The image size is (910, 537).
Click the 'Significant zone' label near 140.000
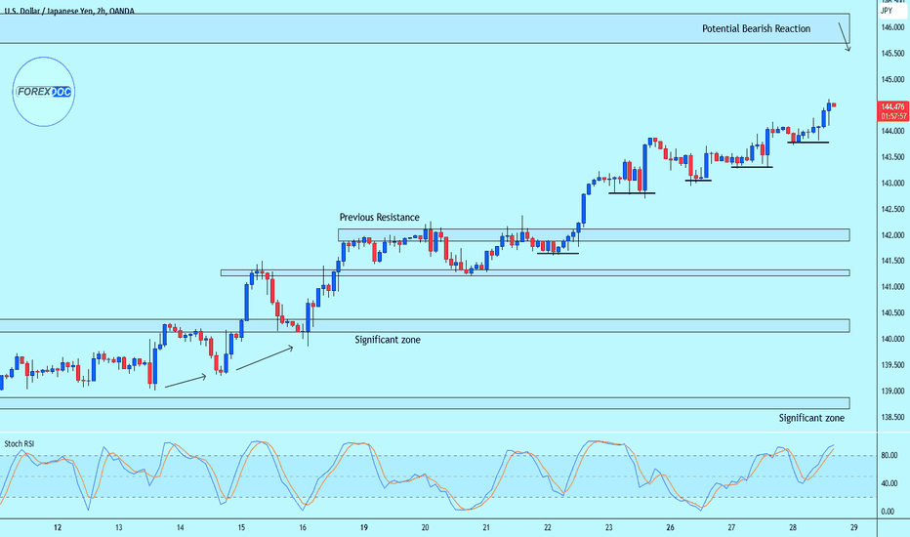[x=388, y=340]
